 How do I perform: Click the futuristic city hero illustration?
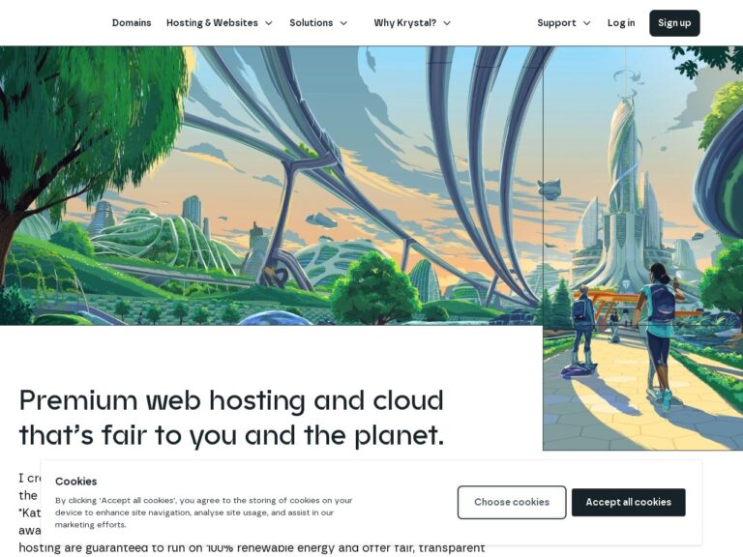coord(271,186)
